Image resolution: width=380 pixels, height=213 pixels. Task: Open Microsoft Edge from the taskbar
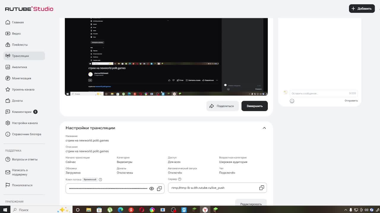[121, 210]
